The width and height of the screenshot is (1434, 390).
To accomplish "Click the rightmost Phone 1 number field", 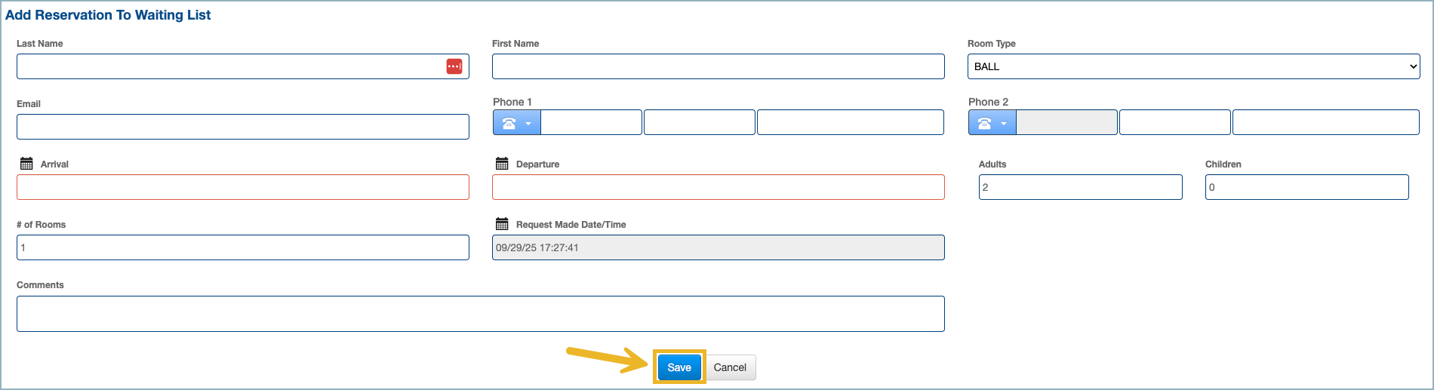I will click(x=850, y=122).
